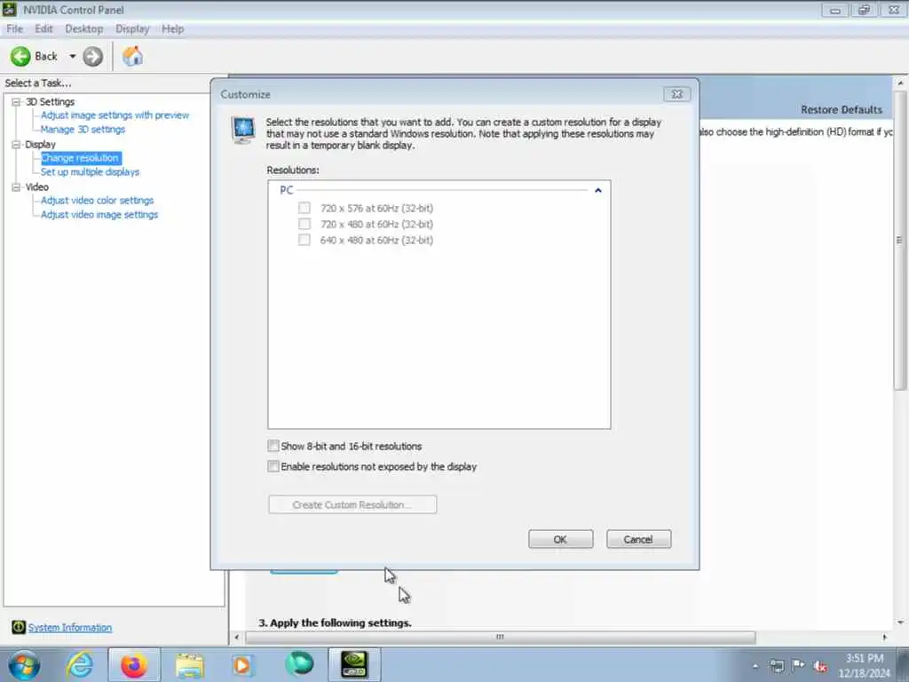The width and height of the screenshot is (909, 682).
Task: Open the File menu
Action: pos(14,28)
